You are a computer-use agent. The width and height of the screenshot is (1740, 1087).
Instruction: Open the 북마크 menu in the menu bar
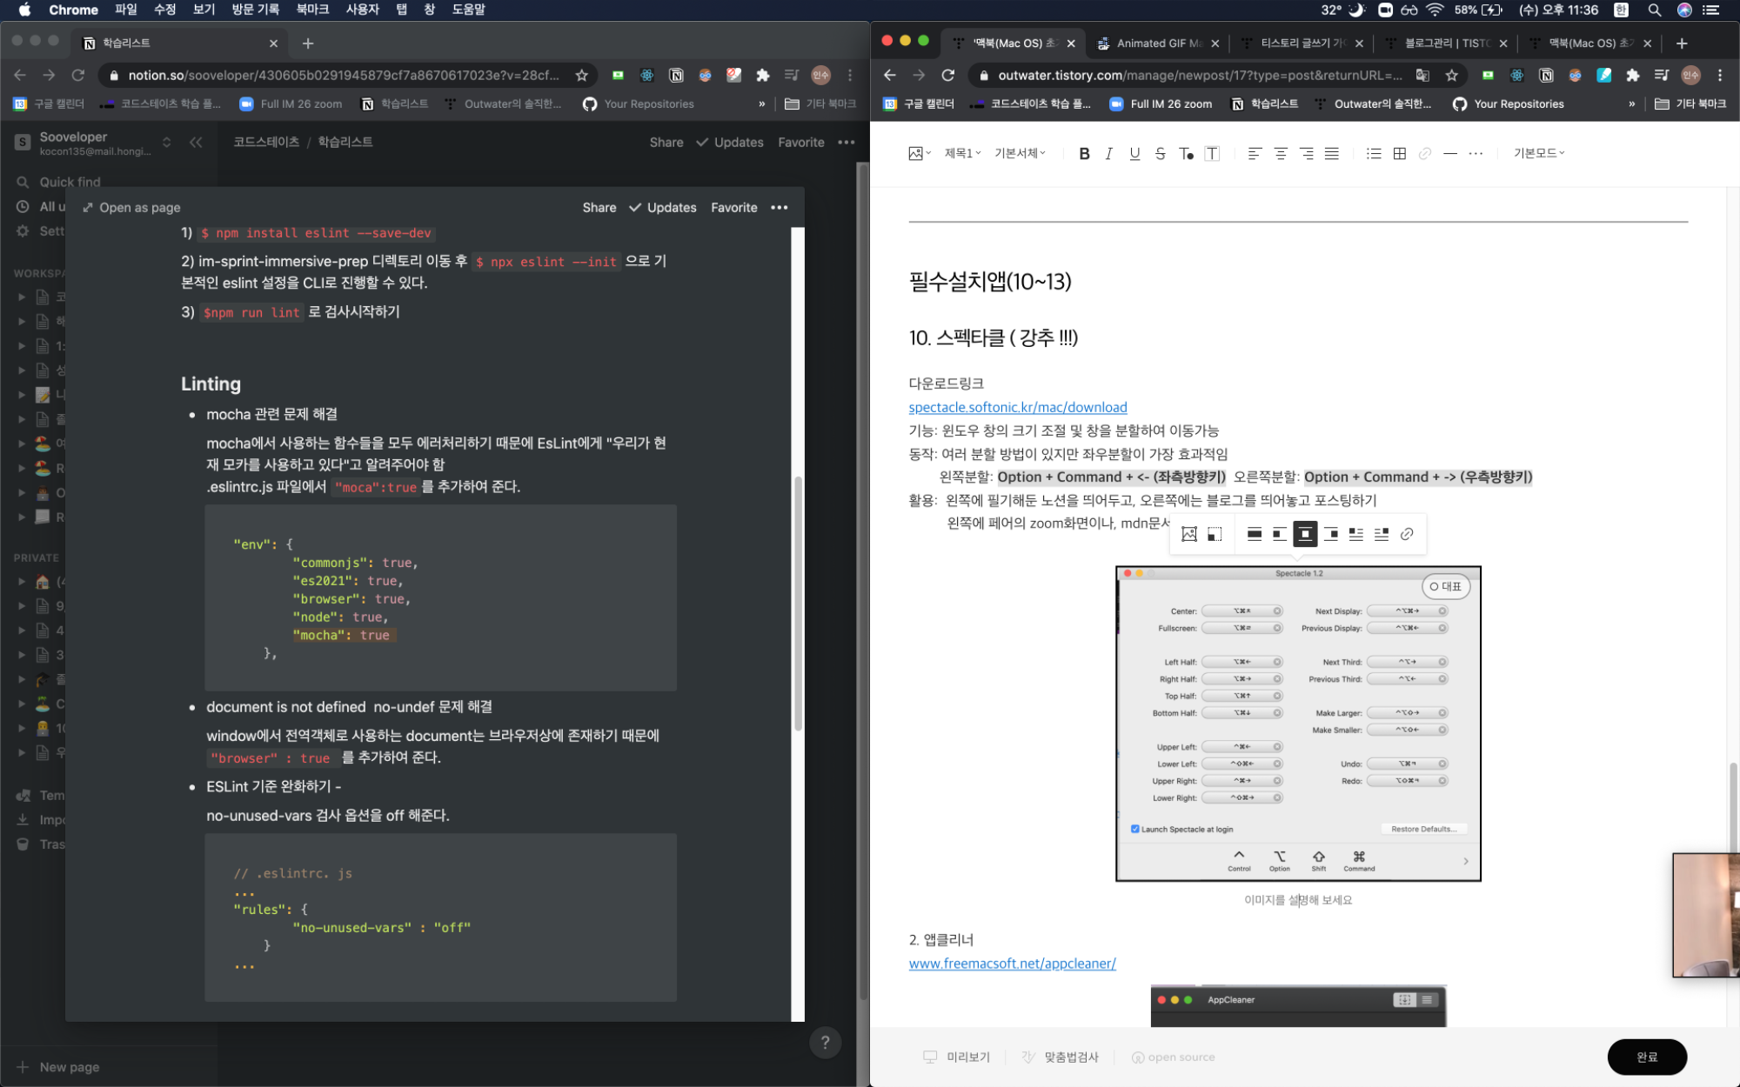pos(311,10)
